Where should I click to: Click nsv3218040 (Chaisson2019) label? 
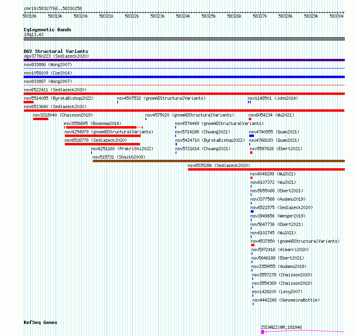63,115
